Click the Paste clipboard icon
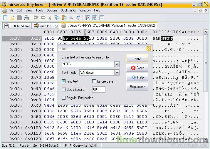The width and height of the screenshot is (210, 149). pyautogui.click(x=64, y=18)
